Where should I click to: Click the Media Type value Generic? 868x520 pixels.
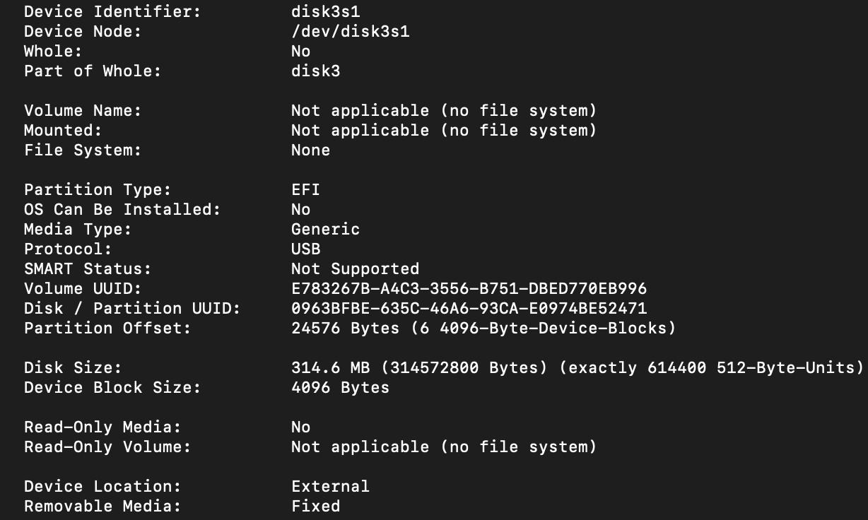click(325, 229)
